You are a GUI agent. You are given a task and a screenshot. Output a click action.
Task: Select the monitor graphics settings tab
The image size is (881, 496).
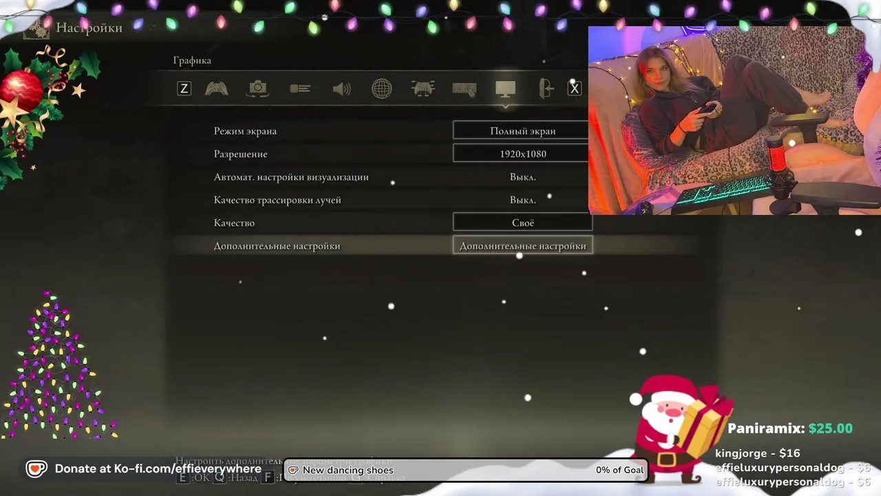[505, 89]
